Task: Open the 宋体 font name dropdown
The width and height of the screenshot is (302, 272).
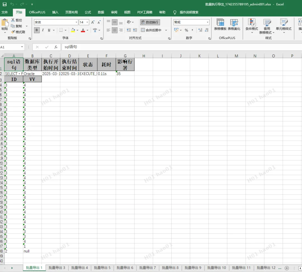Action: click(76, 22)
